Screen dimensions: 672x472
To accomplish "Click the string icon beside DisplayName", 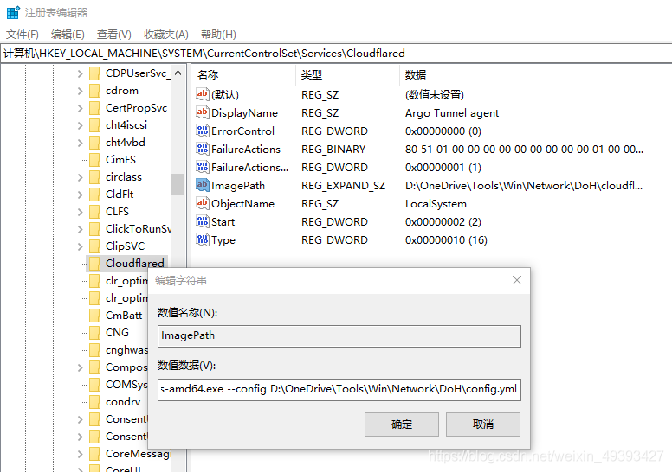I will tap(203, 112).
